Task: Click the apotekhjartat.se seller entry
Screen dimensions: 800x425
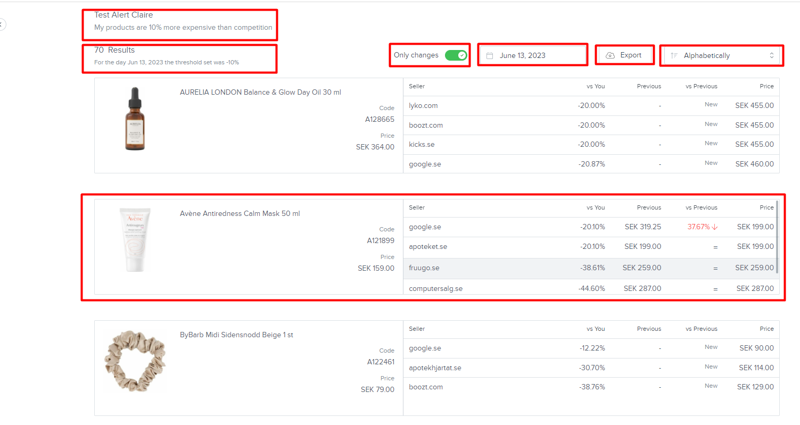Action: 435,368
